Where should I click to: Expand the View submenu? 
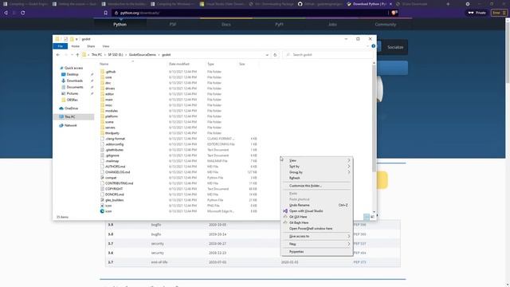[x=317, y=160]
